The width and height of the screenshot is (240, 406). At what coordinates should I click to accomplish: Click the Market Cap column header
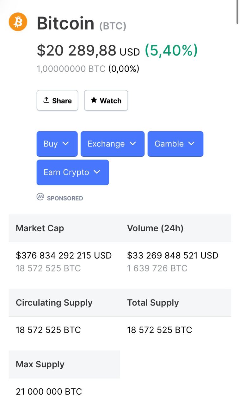click(40, 228)
